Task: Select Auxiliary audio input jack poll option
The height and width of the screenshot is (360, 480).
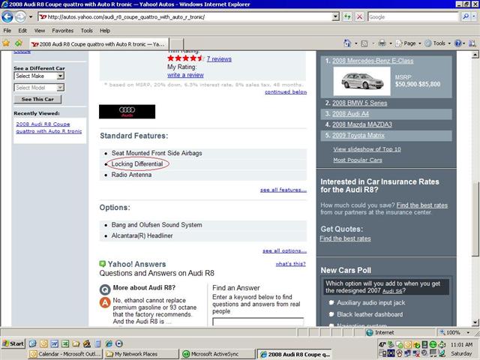Action: [x=331, y=303]
